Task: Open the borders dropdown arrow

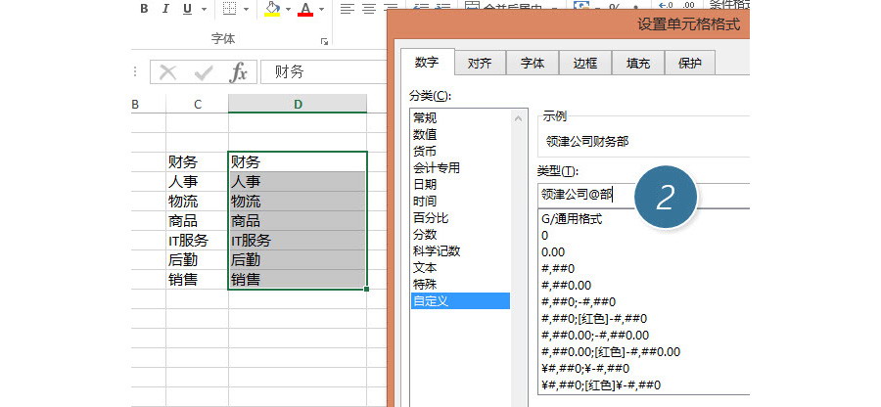Action: pyautogui.click(x=246, y=9)
